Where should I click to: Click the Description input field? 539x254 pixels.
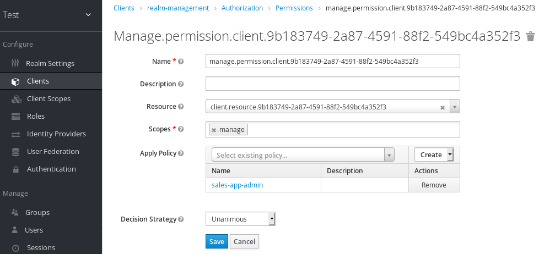[x=332, y=84]
